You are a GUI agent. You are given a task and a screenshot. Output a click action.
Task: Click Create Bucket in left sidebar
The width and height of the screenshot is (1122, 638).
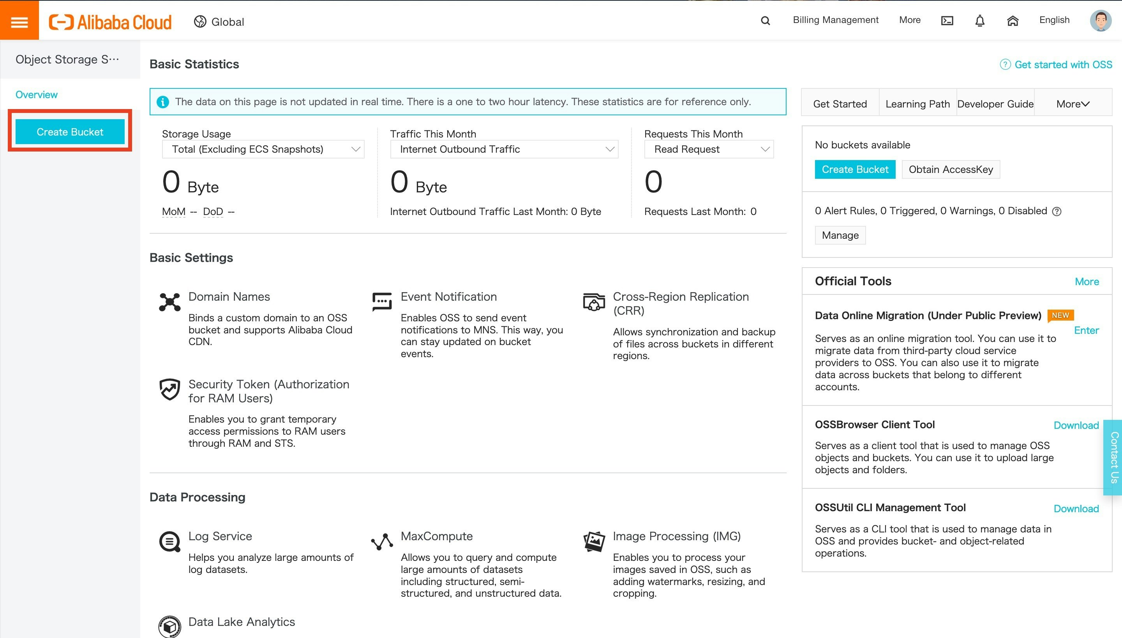pyautogui.click(x=70, y=132)
